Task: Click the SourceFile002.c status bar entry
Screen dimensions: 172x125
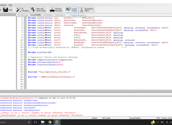Action: pos(135,118)
